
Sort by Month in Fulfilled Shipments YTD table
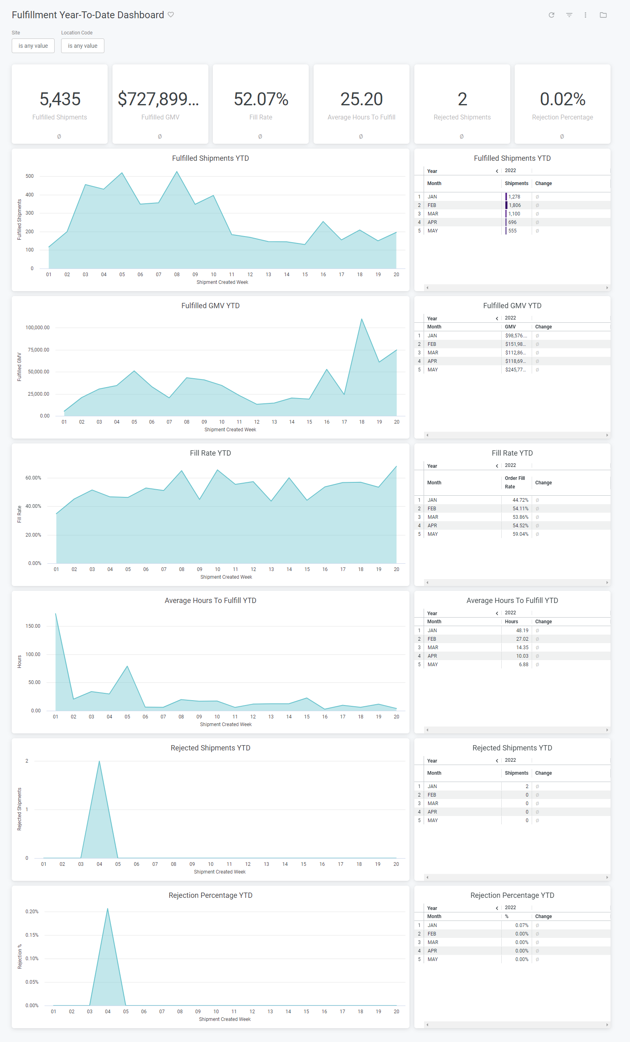(x=434, y=183)
